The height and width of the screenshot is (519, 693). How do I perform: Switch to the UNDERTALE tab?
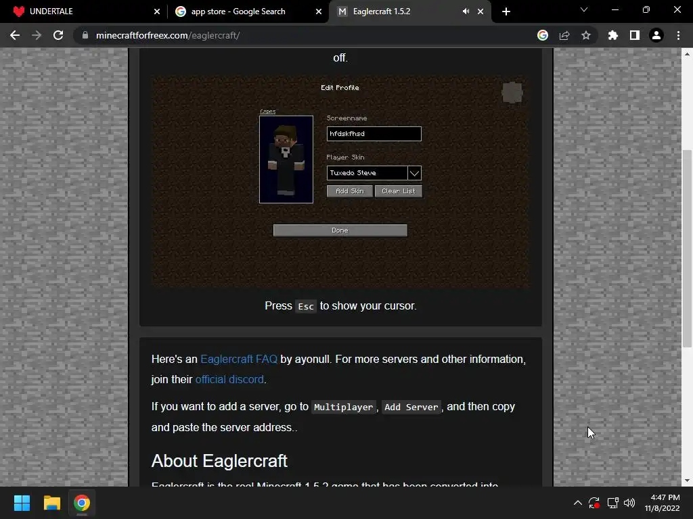(x=83, y=11)
